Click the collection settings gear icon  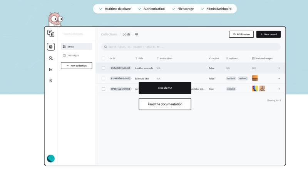pos(137,34)
